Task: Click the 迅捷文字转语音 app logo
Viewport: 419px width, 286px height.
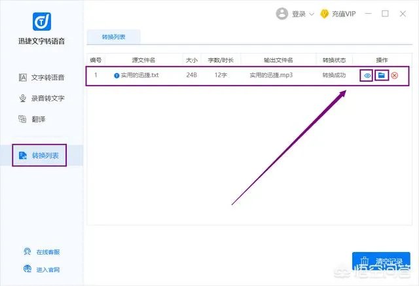Action: tap(42, 22)
